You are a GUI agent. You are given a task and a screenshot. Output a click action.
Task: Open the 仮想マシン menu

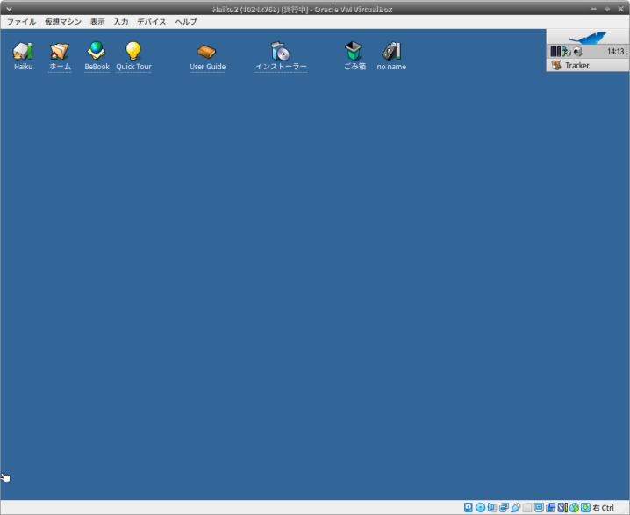point(62,22)
